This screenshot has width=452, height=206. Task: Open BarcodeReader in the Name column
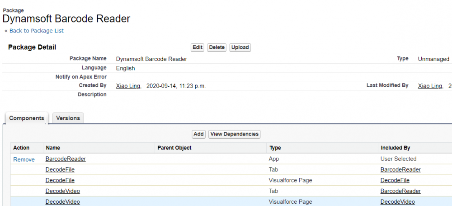[x=66, y=159]
